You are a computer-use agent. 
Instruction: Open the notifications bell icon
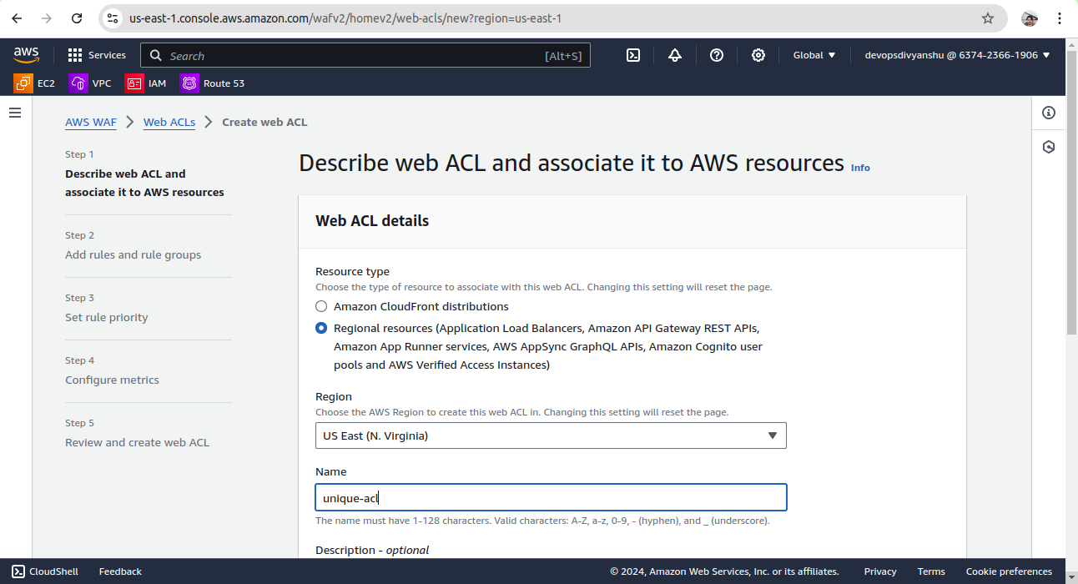(675, 55)
